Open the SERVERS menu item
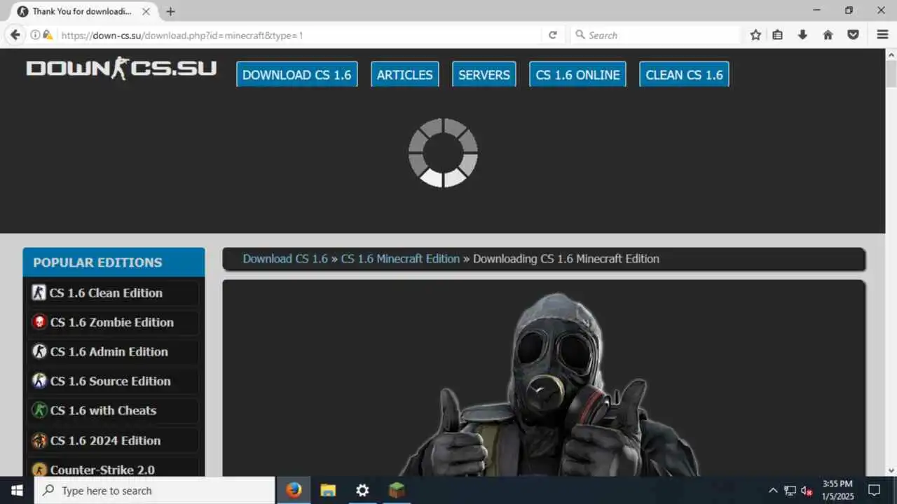The height and width of the screenshot is (504, 897). pyautogui.click(x=484, y=75)
